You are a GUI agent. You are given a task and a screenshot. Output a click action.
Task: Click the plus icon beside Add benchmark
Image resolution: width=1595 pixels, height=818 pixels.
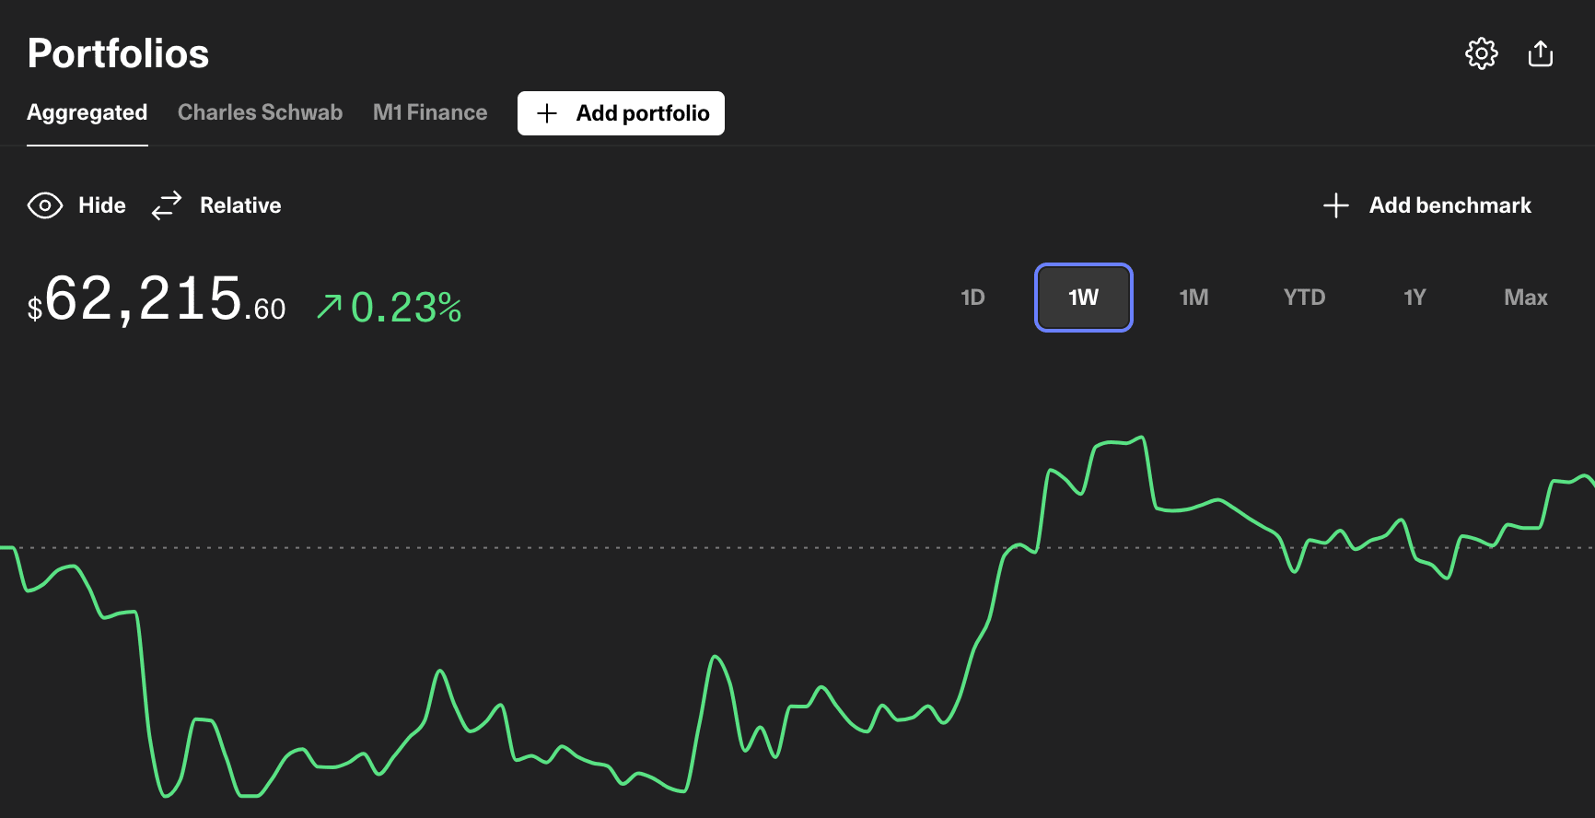pyautogui.click(x=1335, y=205)
